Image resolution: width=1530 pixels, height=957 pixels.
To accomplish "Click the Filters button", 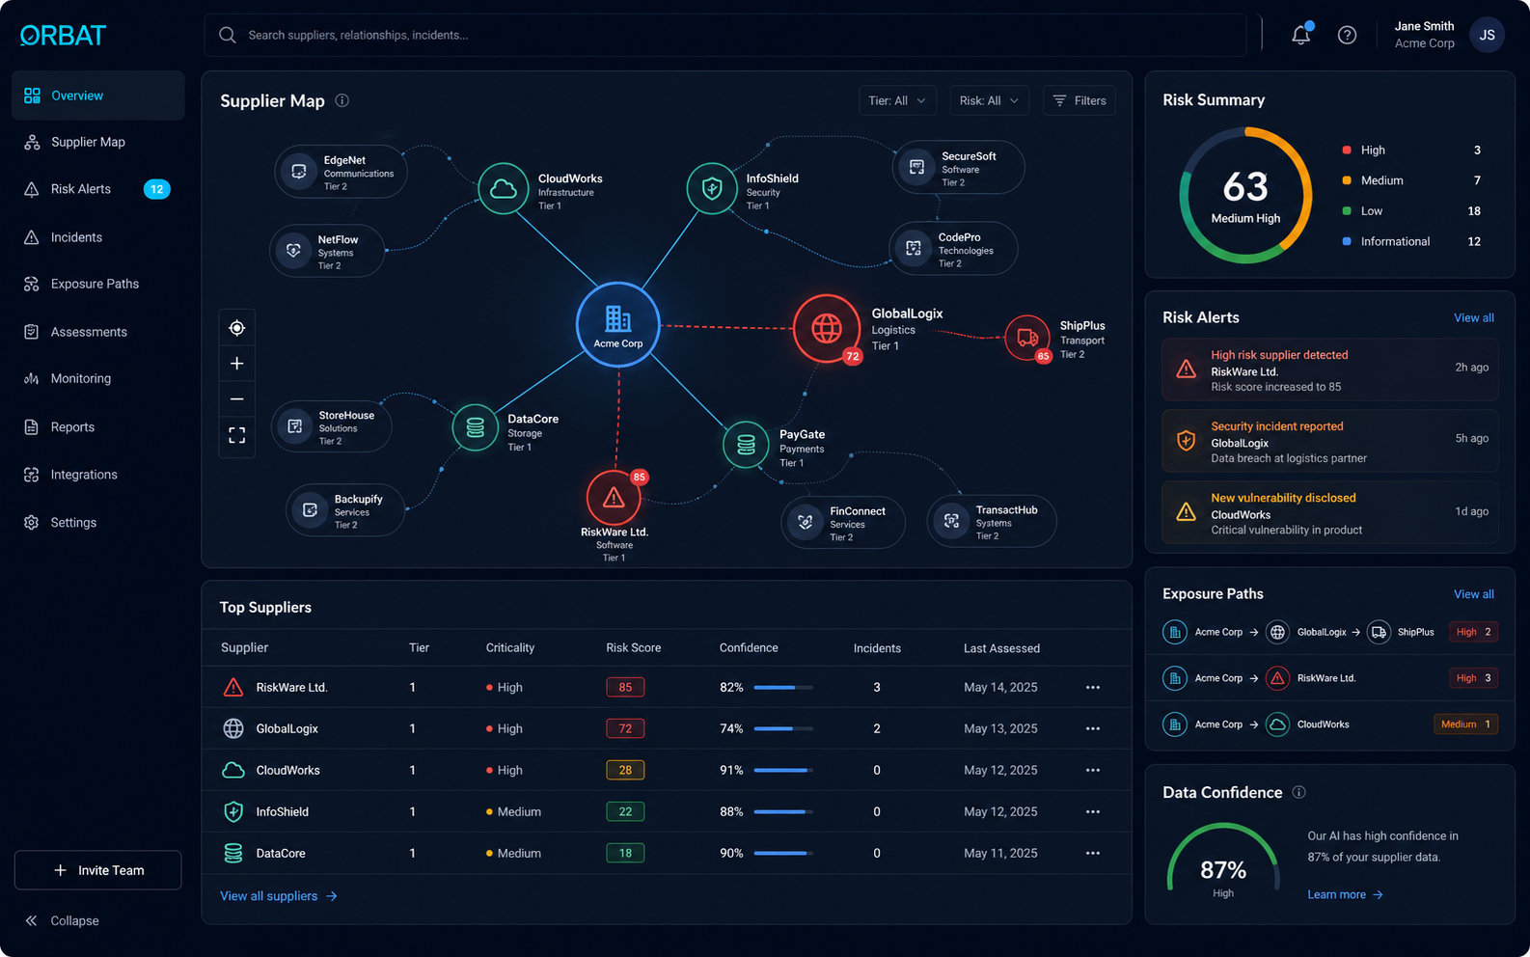I will coord(1079,100).
